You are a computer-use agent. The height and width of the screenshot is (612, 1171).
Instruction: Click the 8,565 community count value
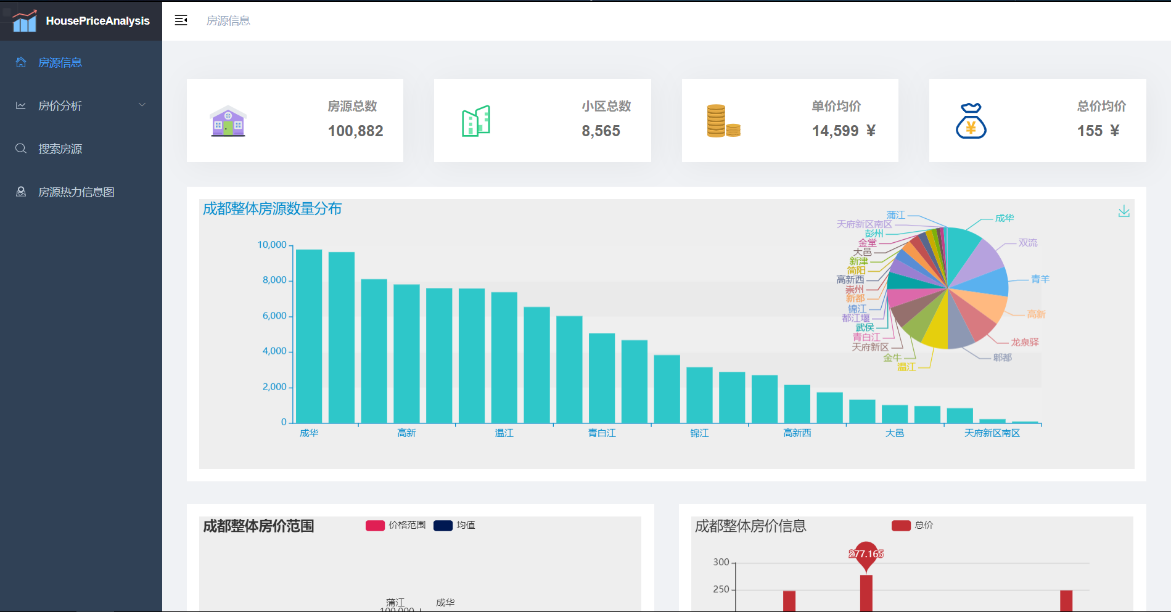click(x=601, y=131)
